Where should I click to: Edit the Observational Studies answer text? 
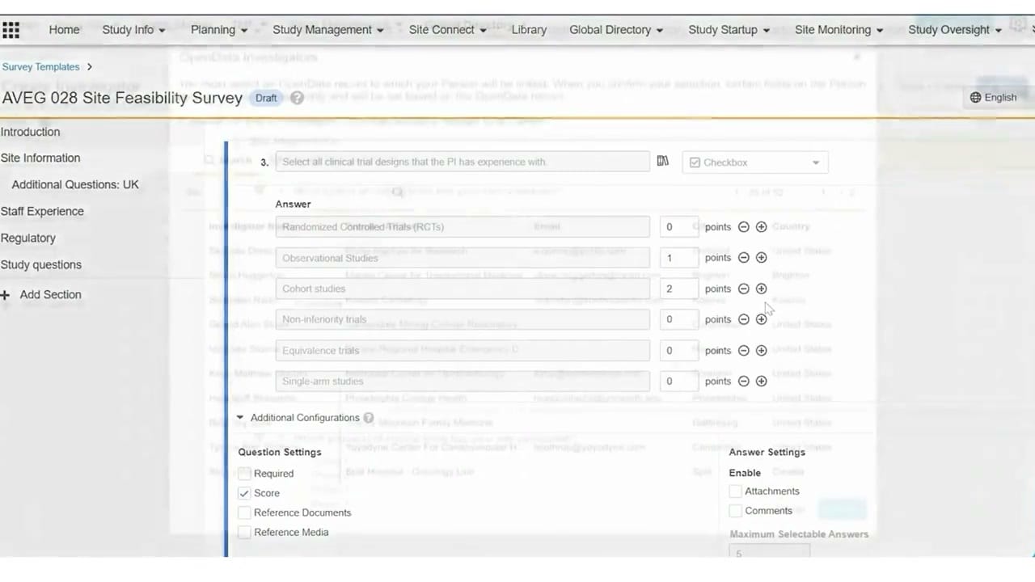(x=462, y=258)
